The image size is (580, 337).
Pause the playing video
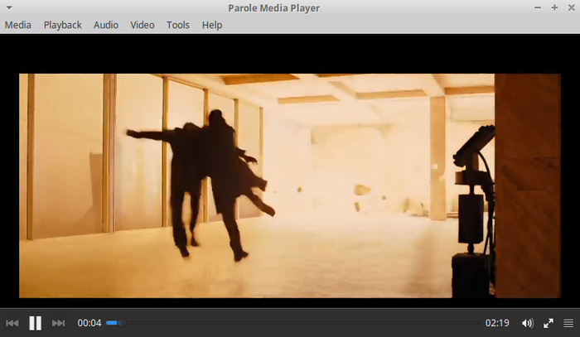click(x=35, y=323)
